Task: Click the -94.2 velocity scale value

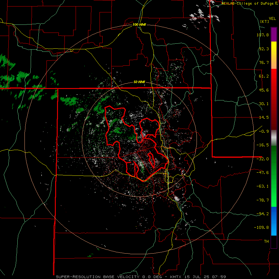Action: [263, 214]
